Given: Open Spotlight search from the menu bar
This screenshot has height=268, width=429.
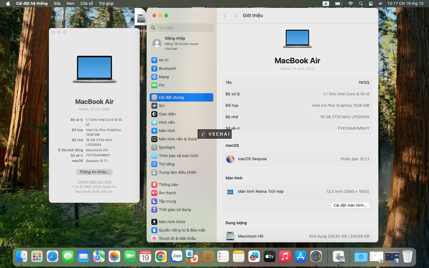Looking at the screenshot, I should 361,3.
